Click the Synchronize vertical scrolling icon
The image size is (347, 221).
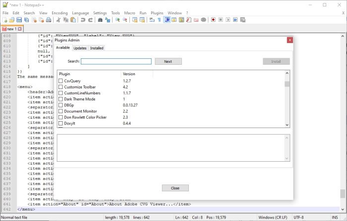134,20
